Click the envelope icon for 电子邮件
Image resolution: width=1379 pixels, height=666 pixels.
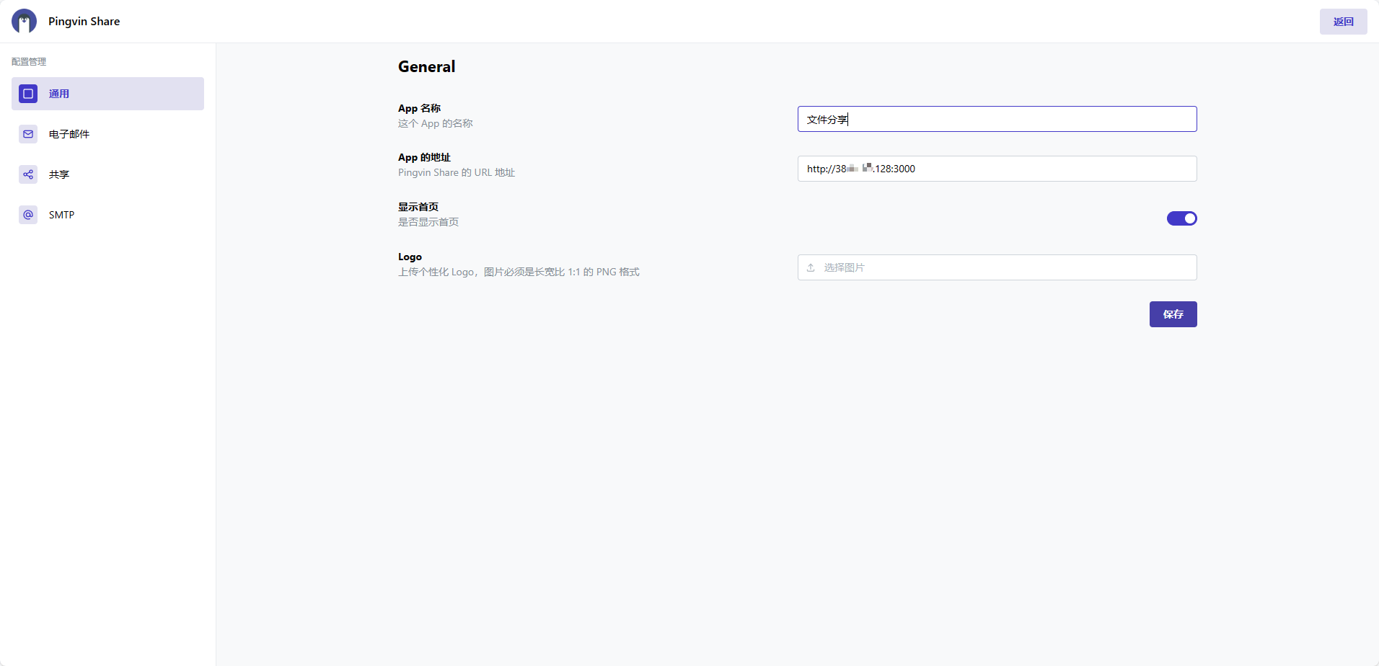point(28,134)
